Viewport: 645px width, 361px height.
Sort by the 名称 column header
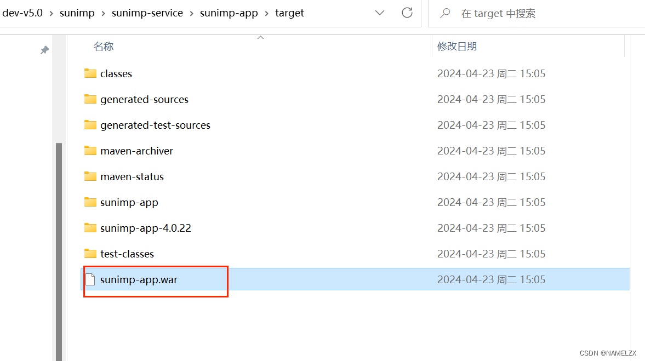pyautogui.click(x=104, y=47)
